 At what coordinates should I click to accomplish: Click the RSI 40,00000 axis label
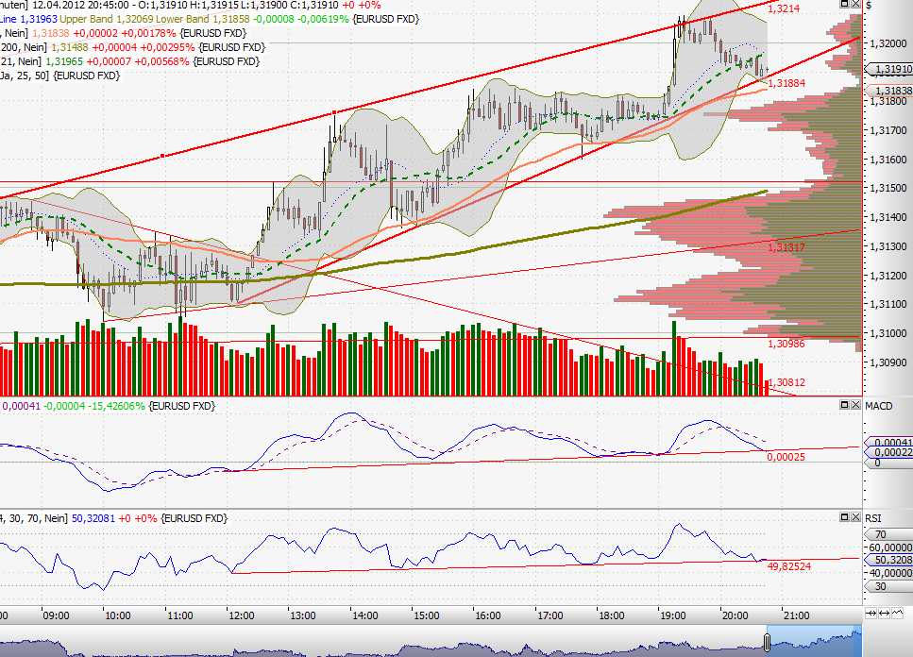click(x=891, y=573)
